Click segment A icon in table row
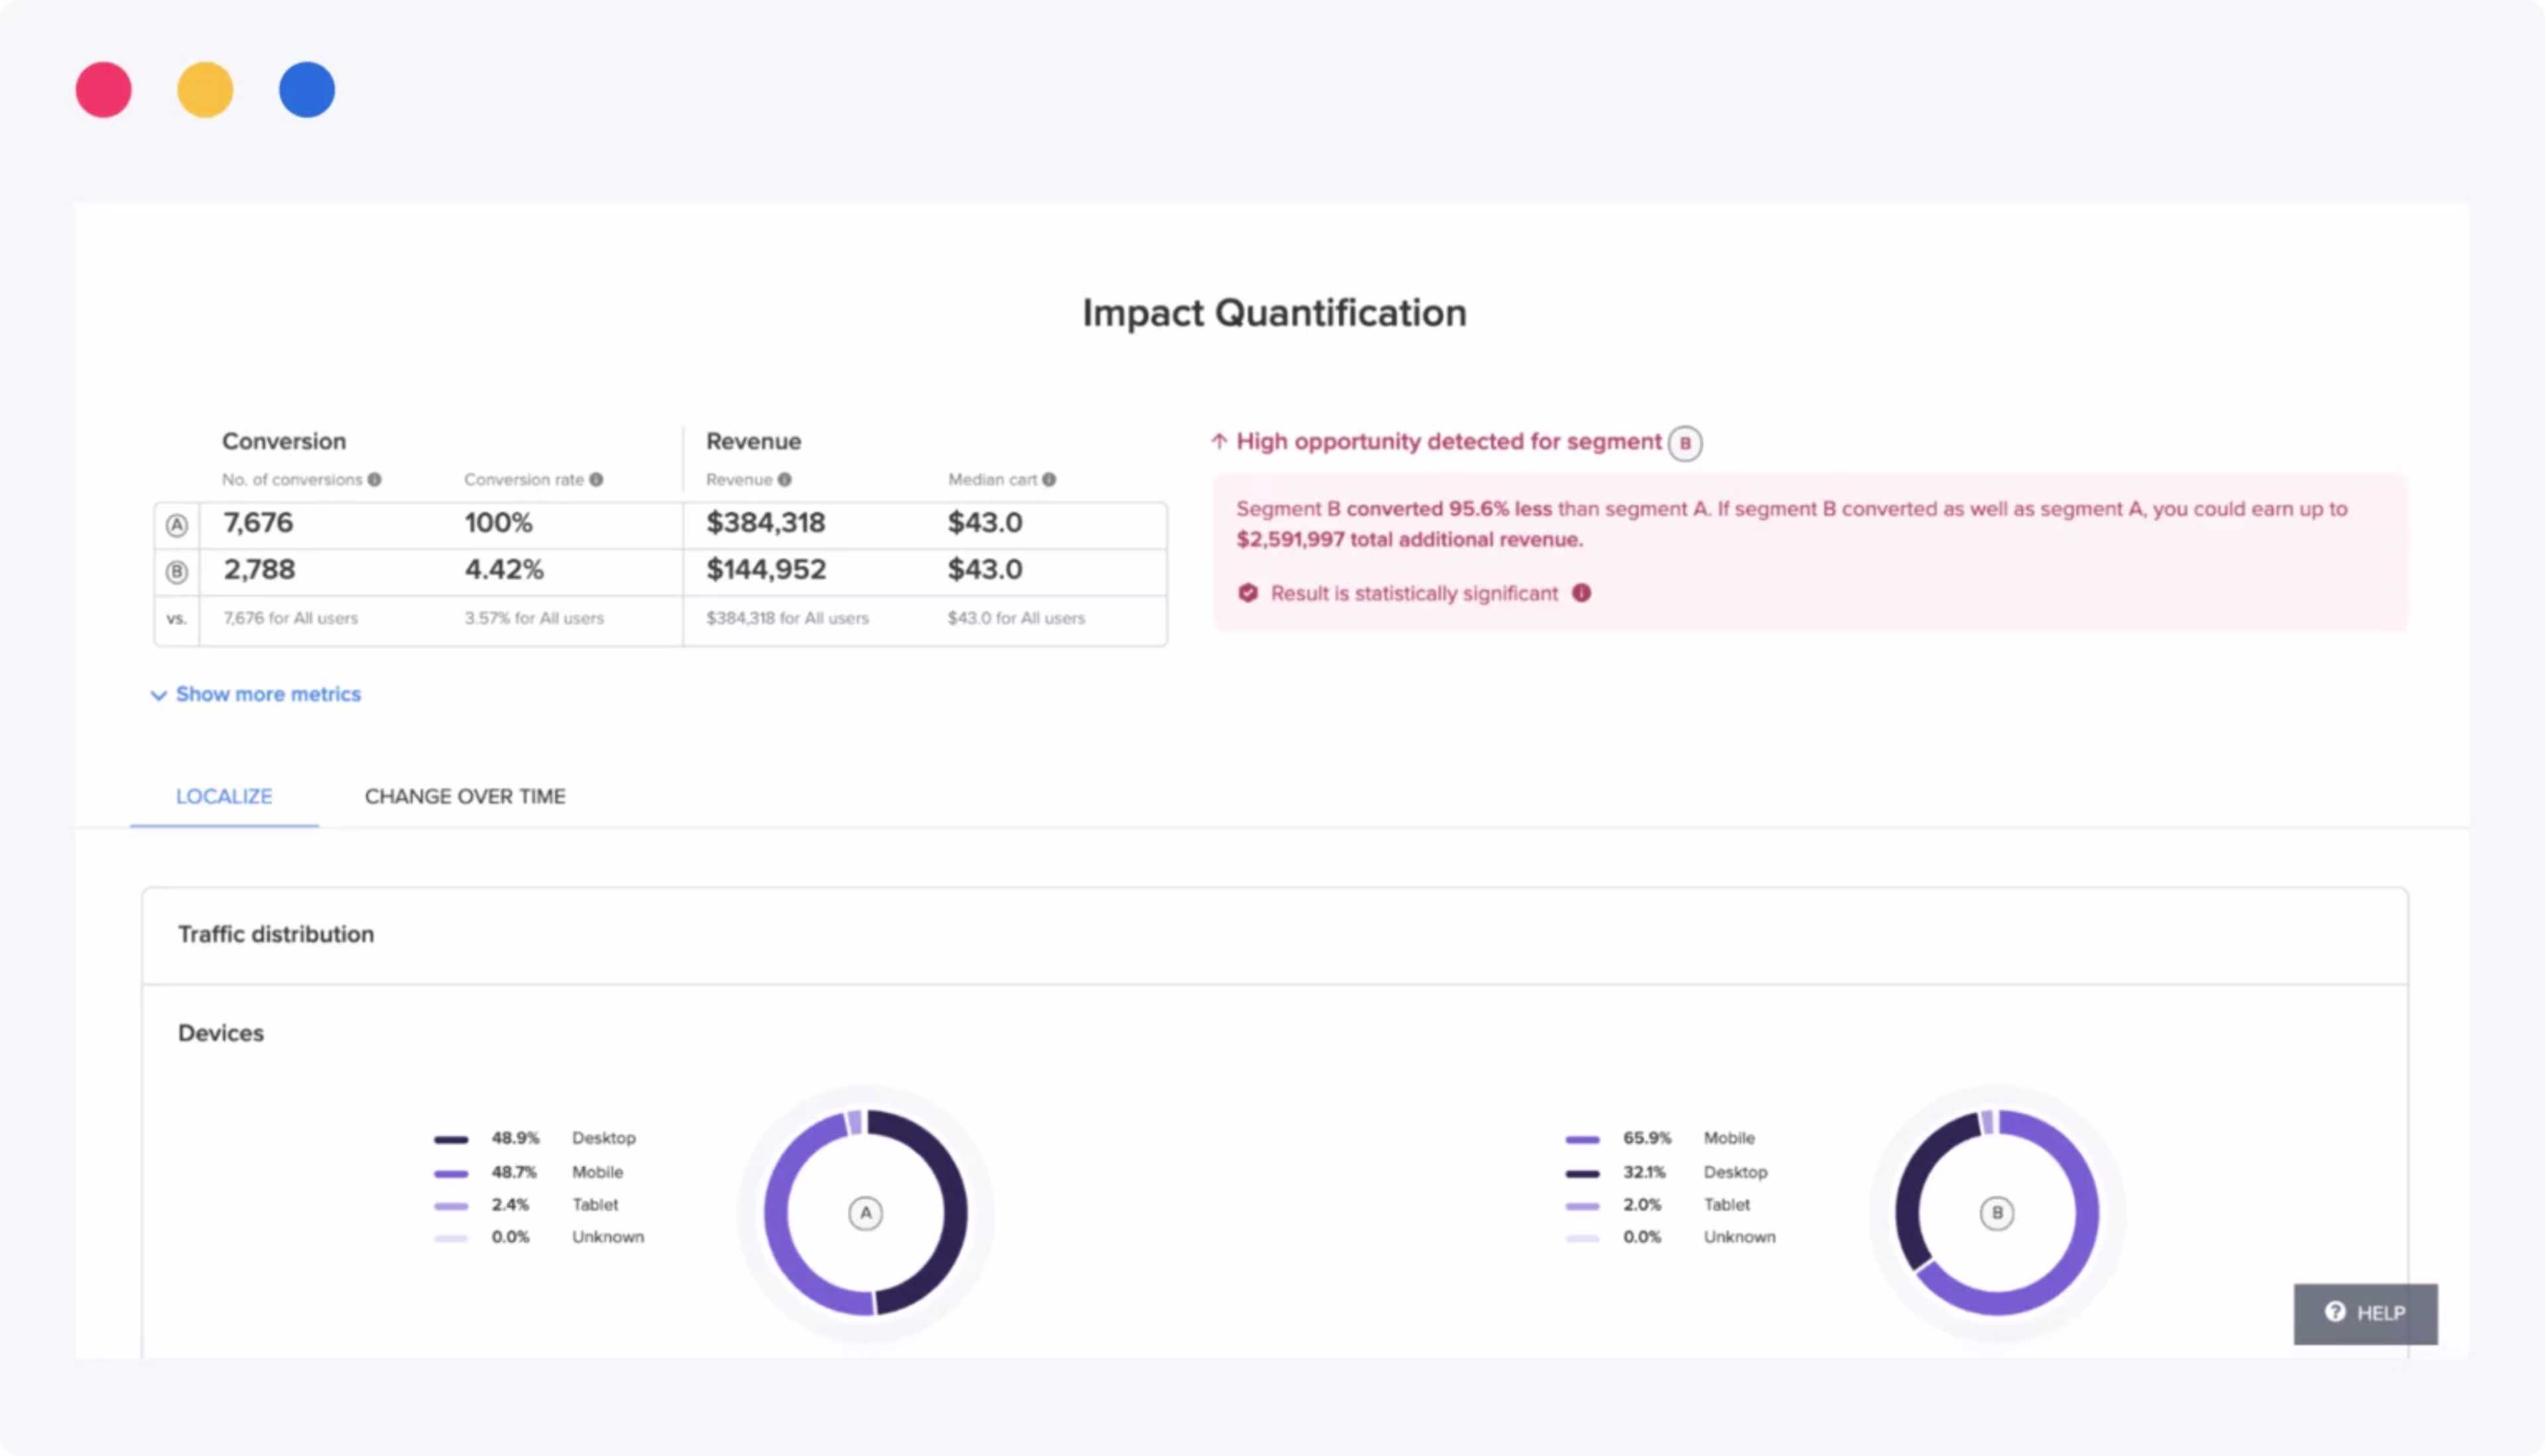2545x1456 pixels. [x=177, y=525]
